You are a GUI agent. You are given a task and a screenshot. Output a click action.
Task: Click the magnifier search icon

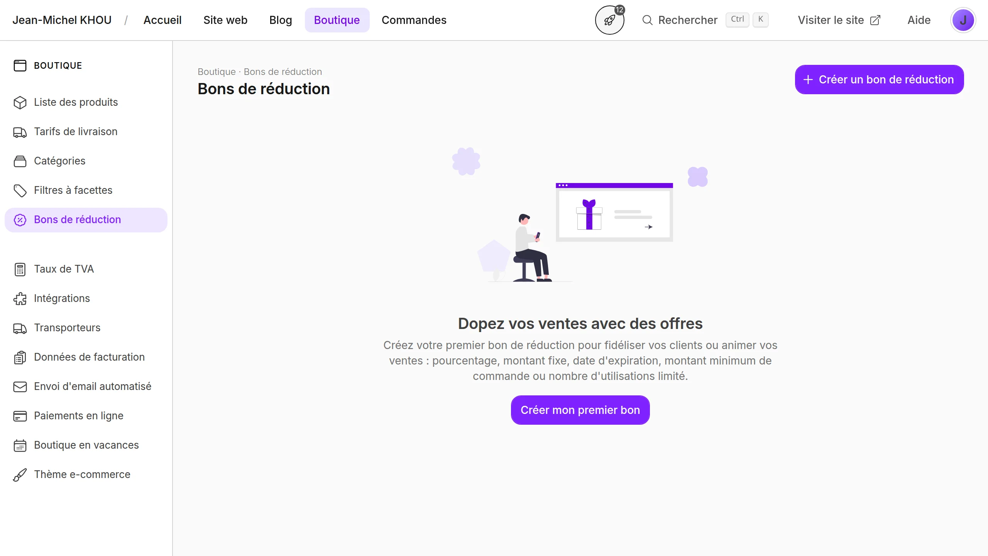pos(647,20)
